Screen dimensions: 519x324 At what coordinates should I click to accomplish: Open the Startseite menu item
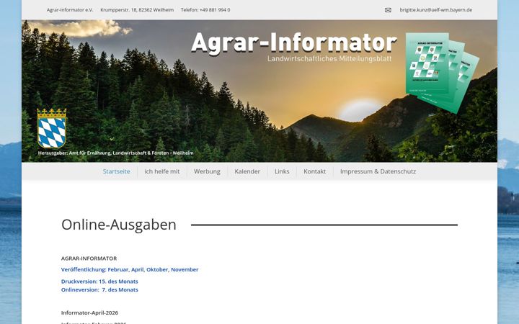click(116, 171)
